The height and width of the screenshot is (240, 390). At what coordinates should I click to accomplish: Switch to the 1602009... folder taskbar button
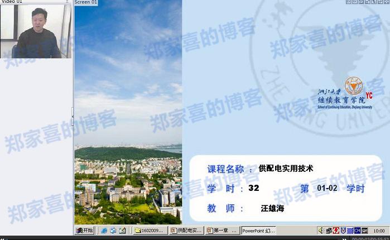(x=150, y=231)
